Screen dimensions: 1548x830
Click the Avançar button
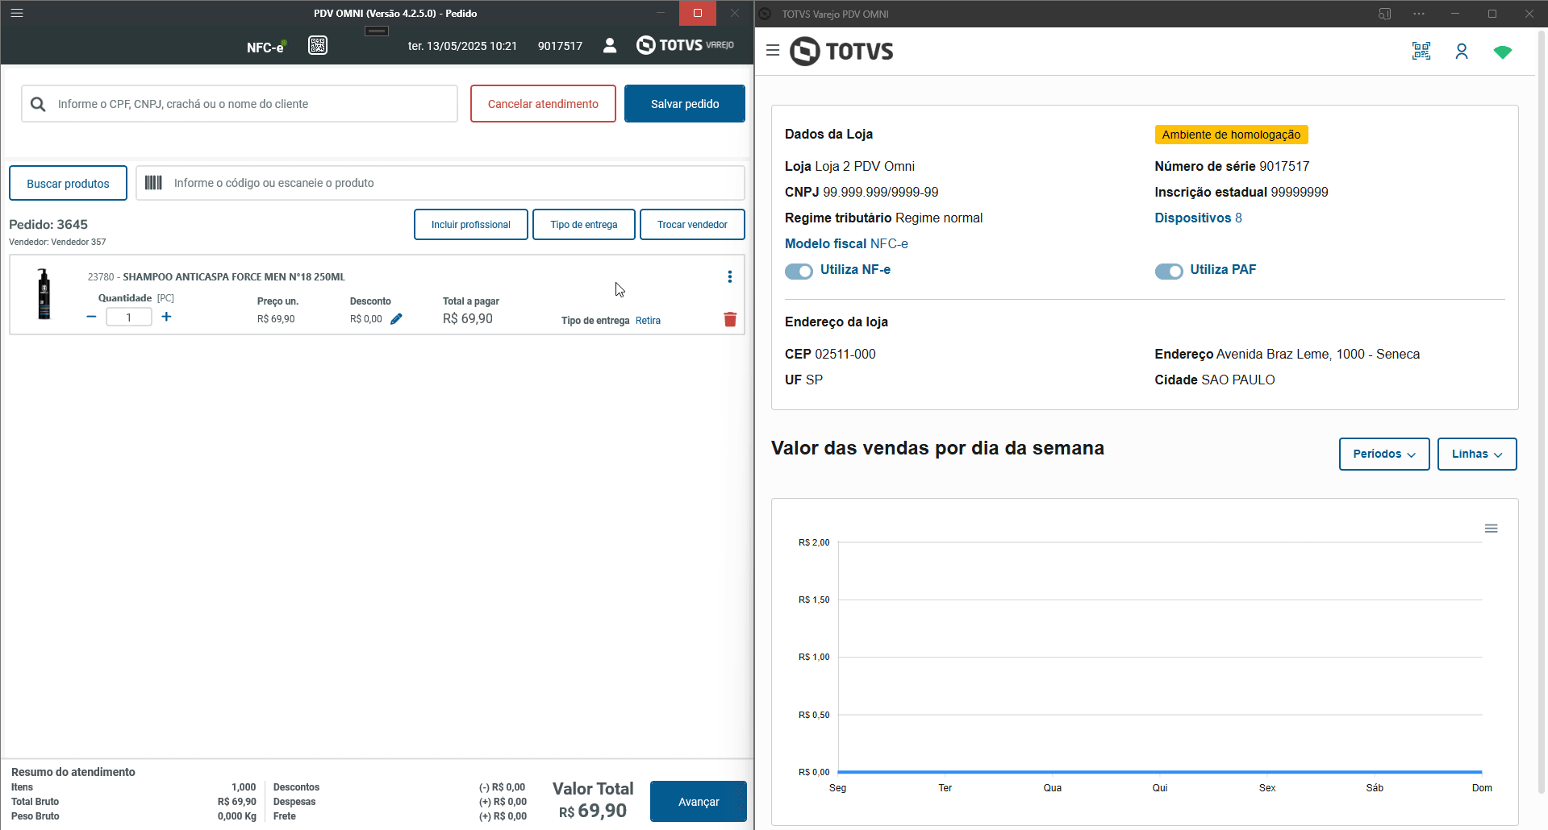point(699,802)
